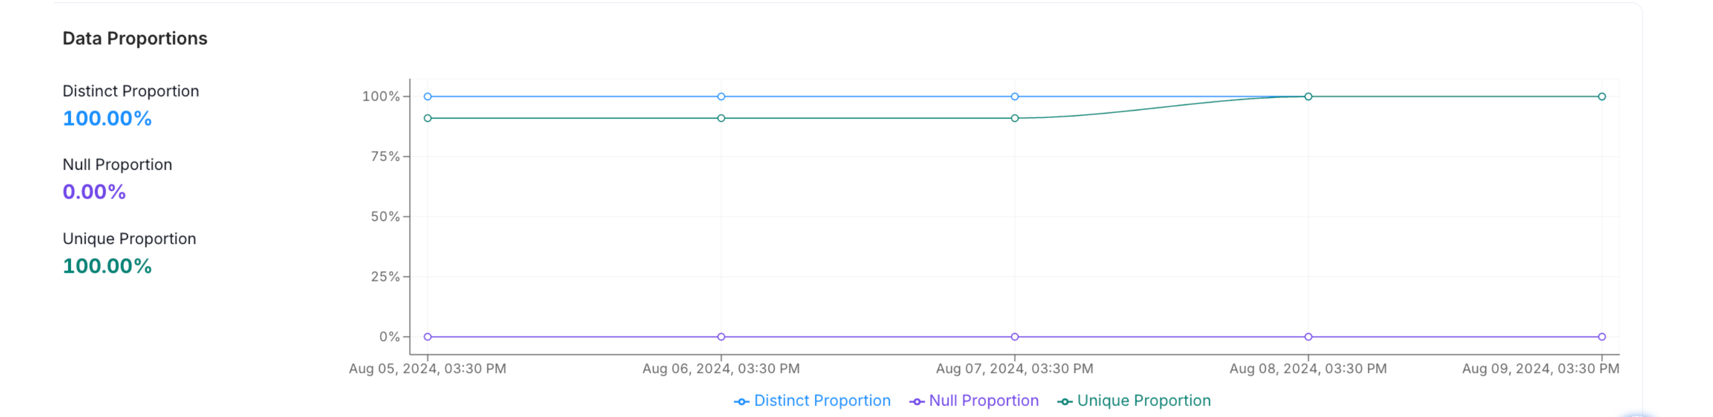This screenshot has height=417, width=1713.
Task: Toggle Null Proportion series in chart legend
Action: click(984, 400)
